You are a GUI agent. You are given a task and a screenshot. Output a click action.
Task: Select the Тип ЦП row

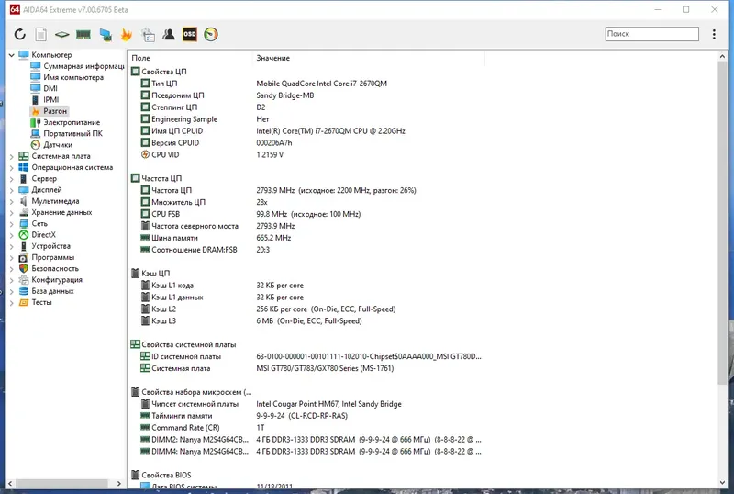click(x=309, y=84)
